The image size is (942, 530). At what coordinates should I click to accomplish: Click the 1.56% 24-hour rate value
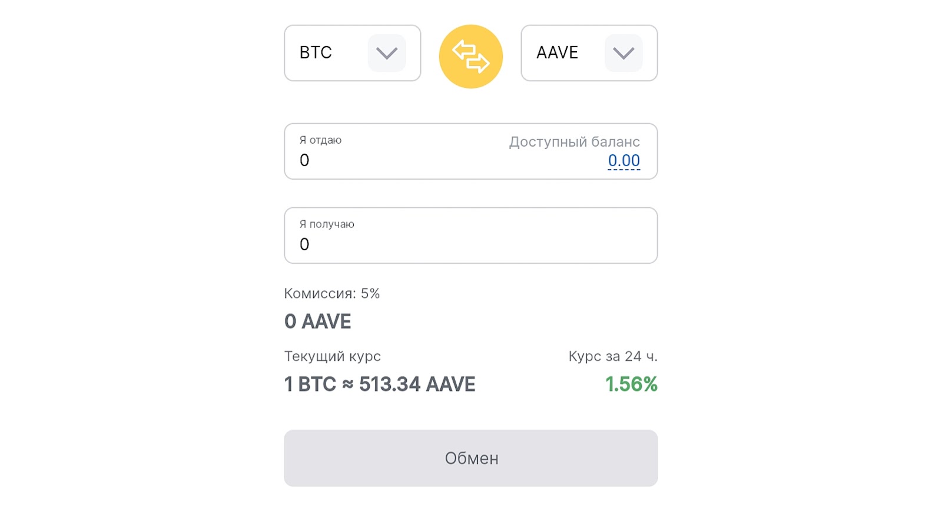point(631,384)
